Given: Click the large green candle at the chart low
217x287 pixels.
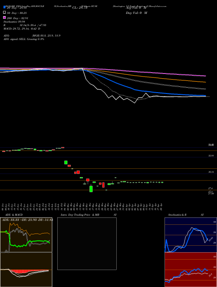Looking at the screenshot, I should click(x=91, y=189).
